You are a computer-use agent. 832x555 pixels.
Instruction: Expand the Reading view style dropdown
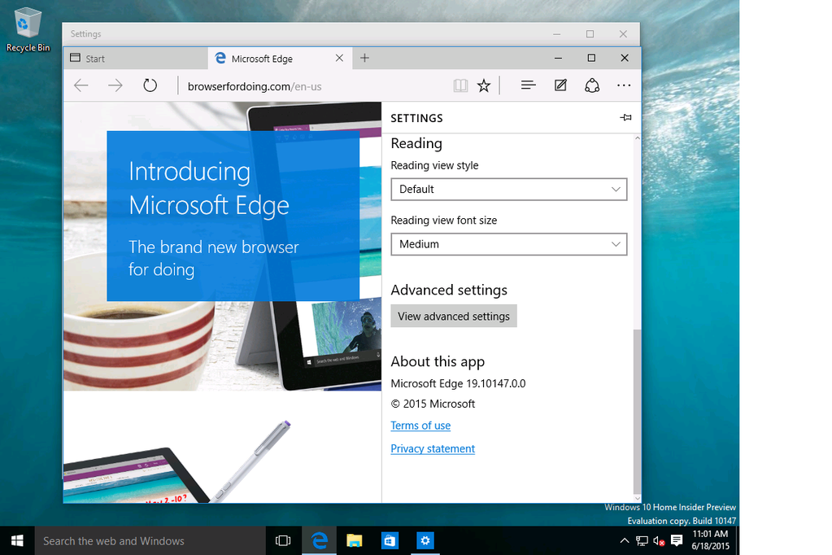tap(509, 189)
